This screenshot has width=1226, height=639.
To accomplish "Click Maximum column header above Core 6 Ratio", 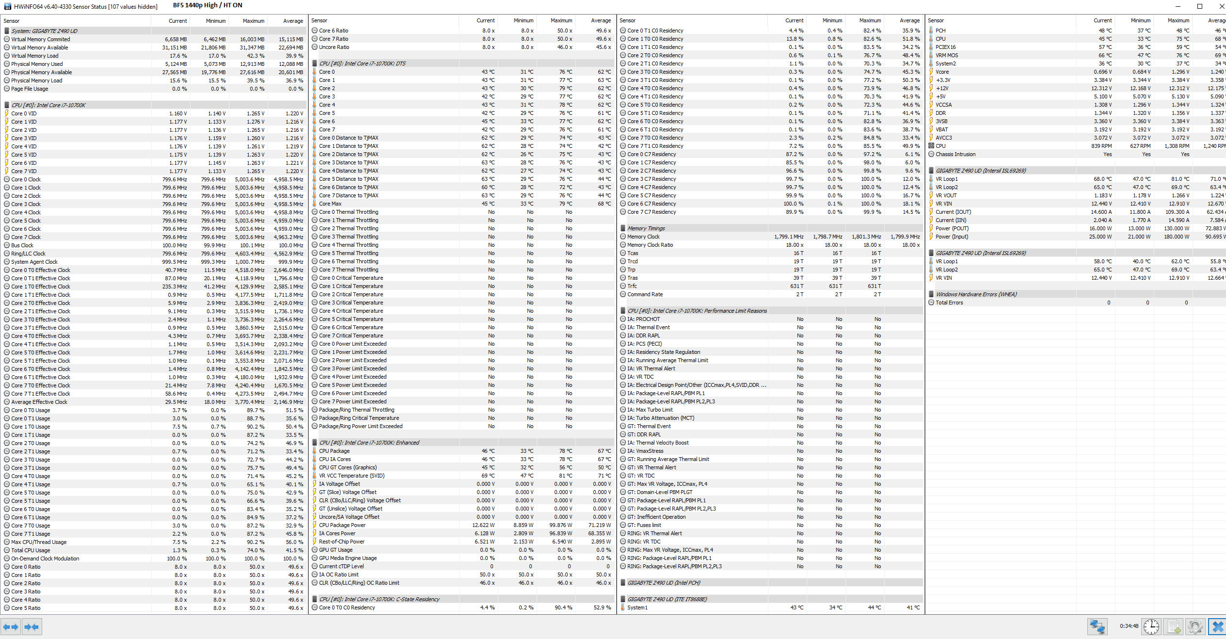I will click(556, 20).
